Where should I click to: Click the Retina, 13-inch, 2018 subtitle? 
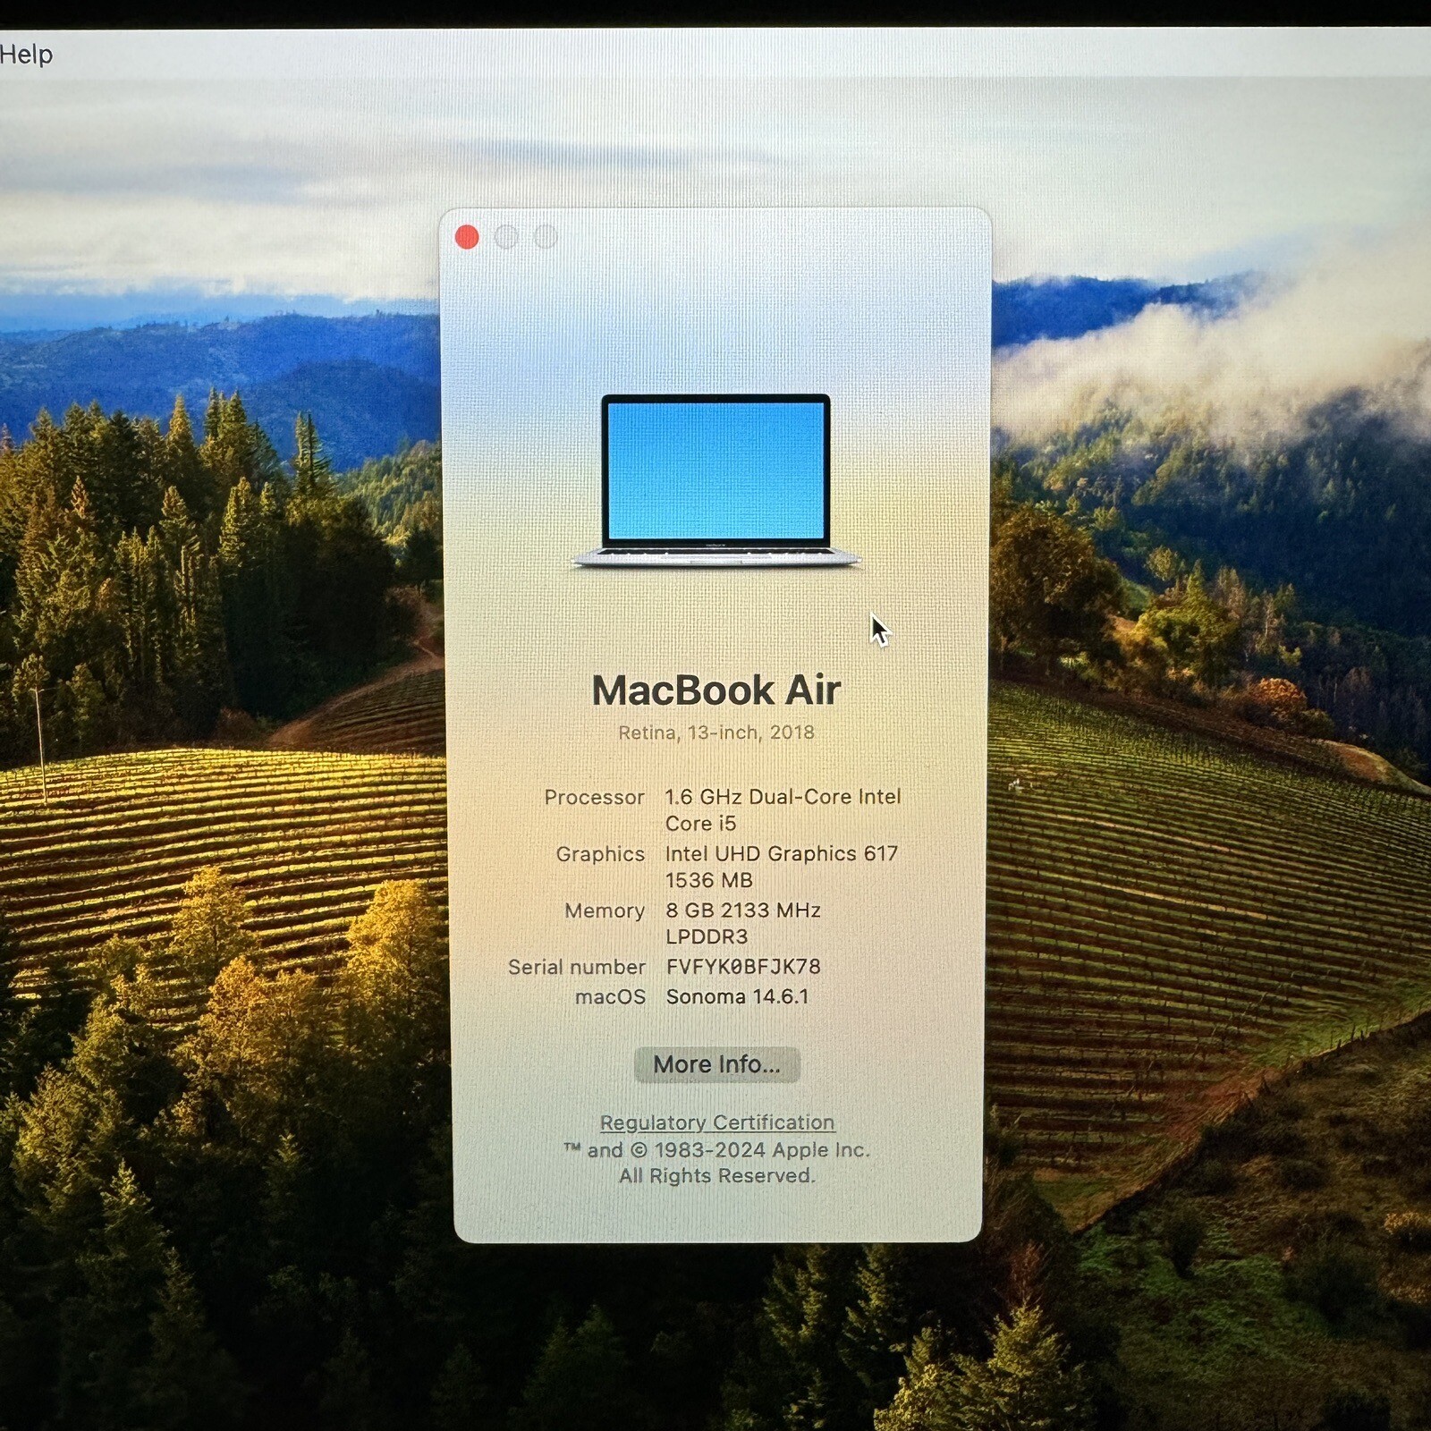click(715, 732)
